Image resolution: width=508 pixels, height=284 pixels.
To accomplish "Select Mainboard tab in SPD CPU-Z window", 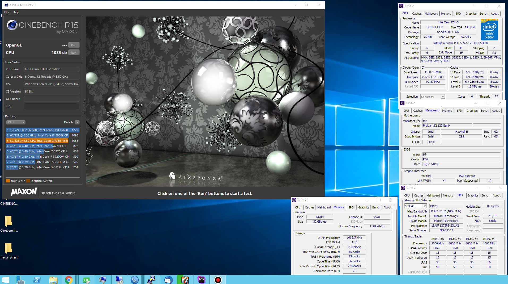I will coord(433,195).
